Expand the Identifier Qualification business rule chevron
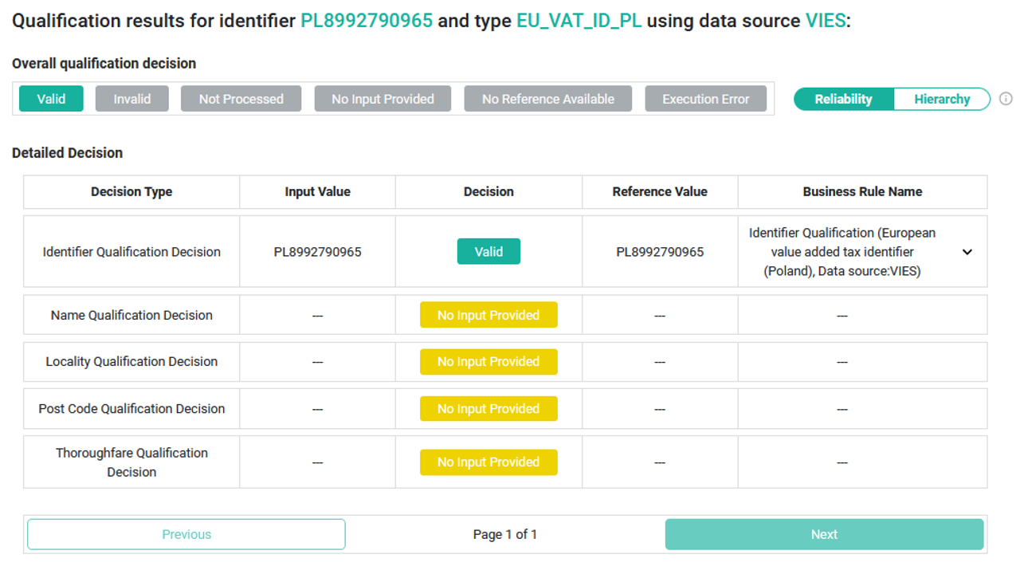This screenshot has height=574, width=1020. pyautogui.click(x=967, y=252)
